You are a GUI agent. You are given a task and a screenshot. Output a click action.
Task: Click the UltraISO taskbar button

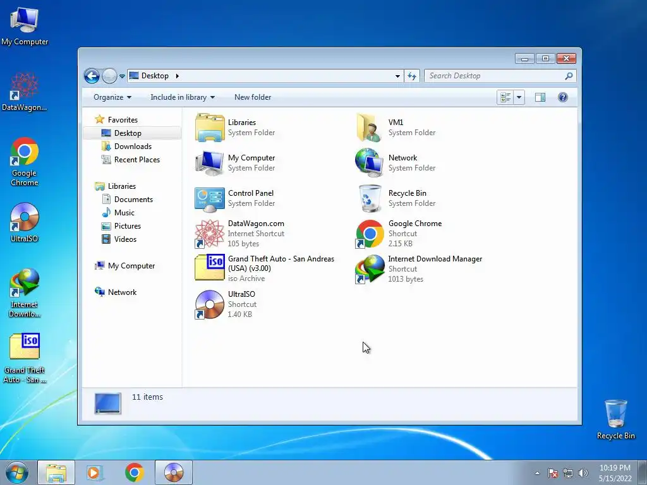click(173, 472)
